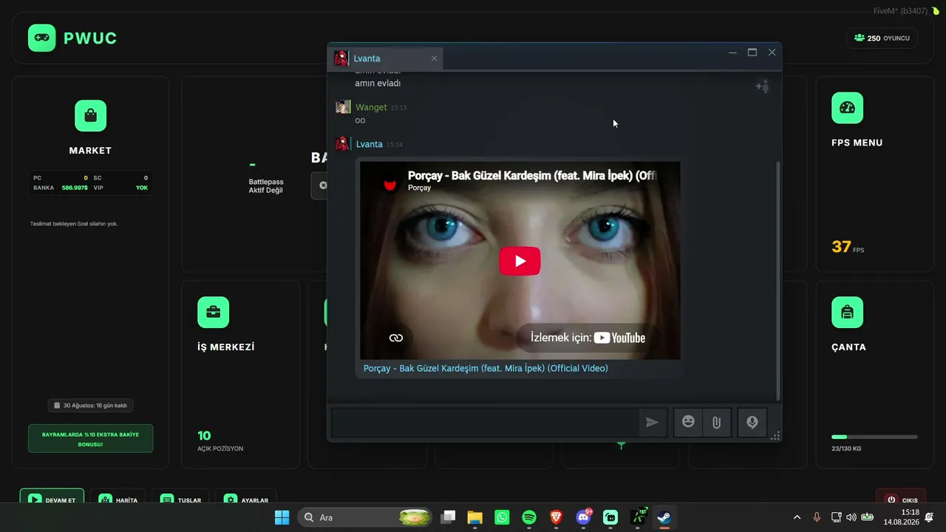Click the FPS MENU label

tap(857, 143)
